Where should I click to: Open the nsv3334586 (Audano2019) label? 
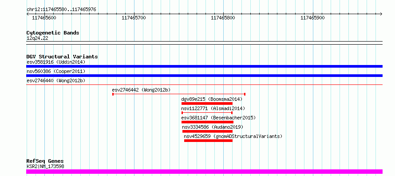213,127
